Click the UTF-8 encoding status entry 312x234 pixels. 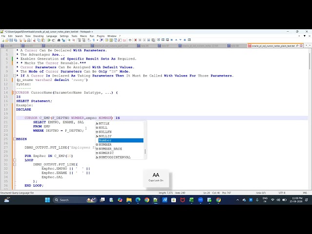click(x=282, y=193)
